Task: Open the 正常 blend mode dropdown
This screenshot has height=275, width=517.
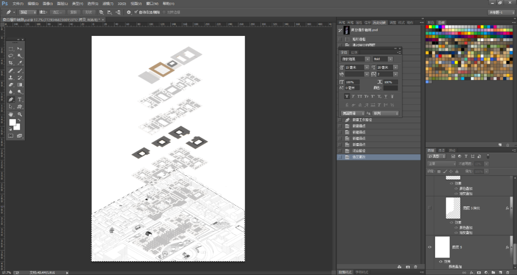Action: [x=441, y=164]
